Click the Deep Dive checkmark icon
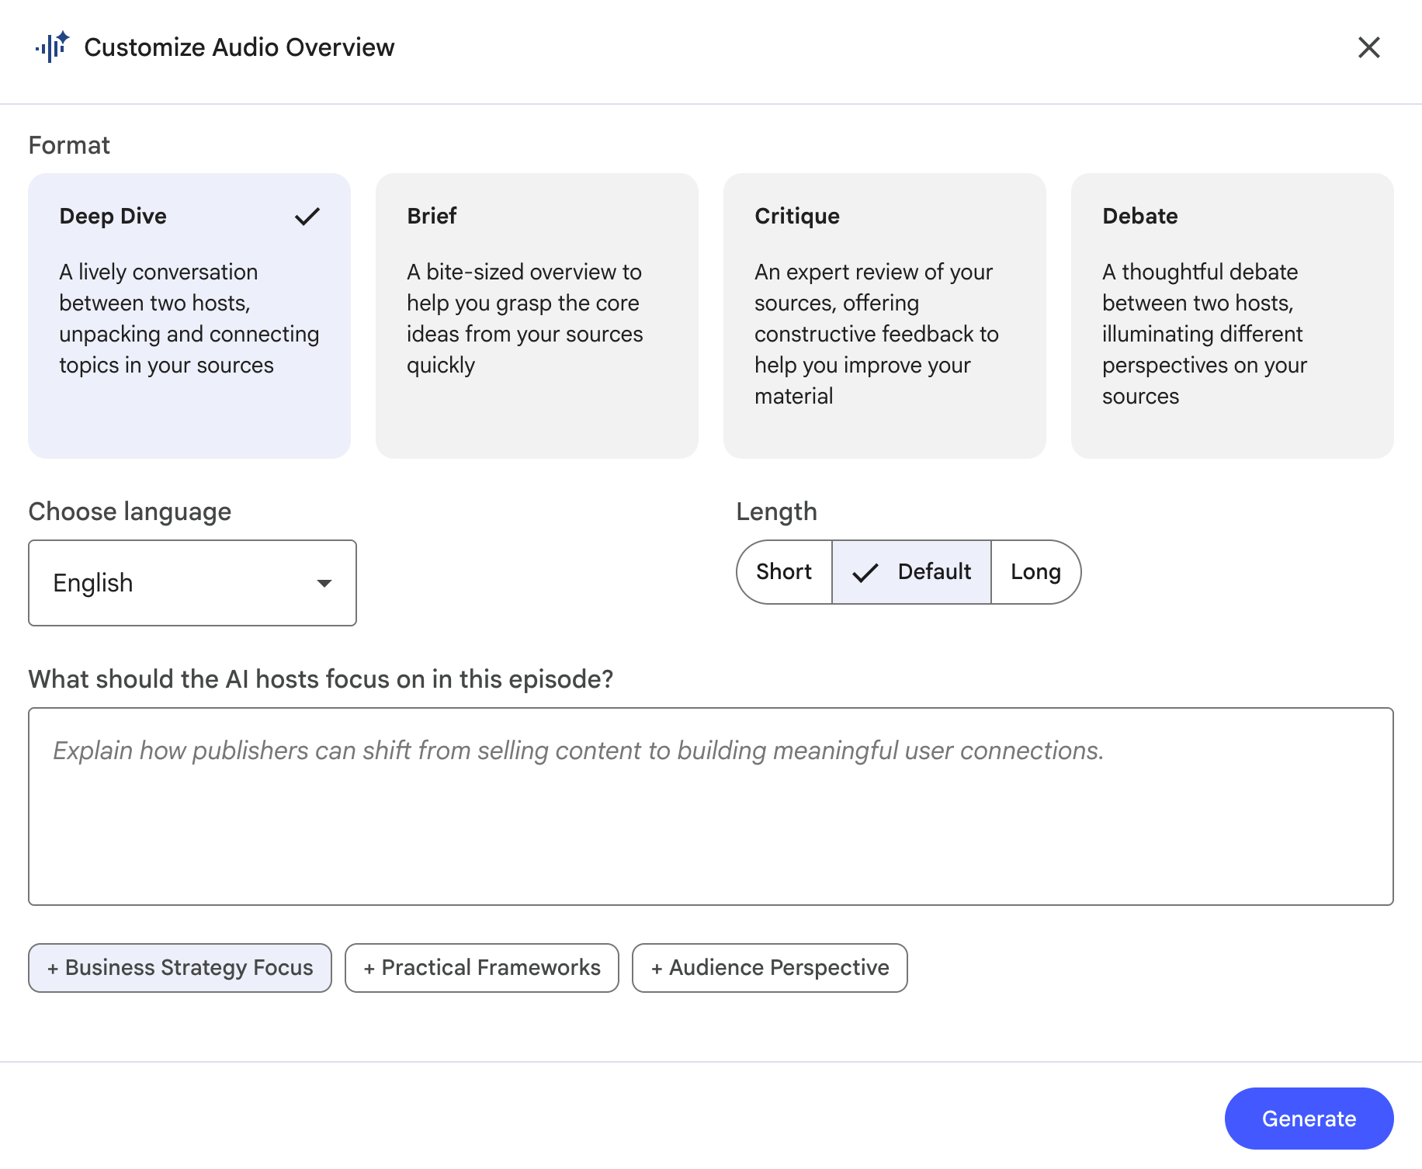 307,217
